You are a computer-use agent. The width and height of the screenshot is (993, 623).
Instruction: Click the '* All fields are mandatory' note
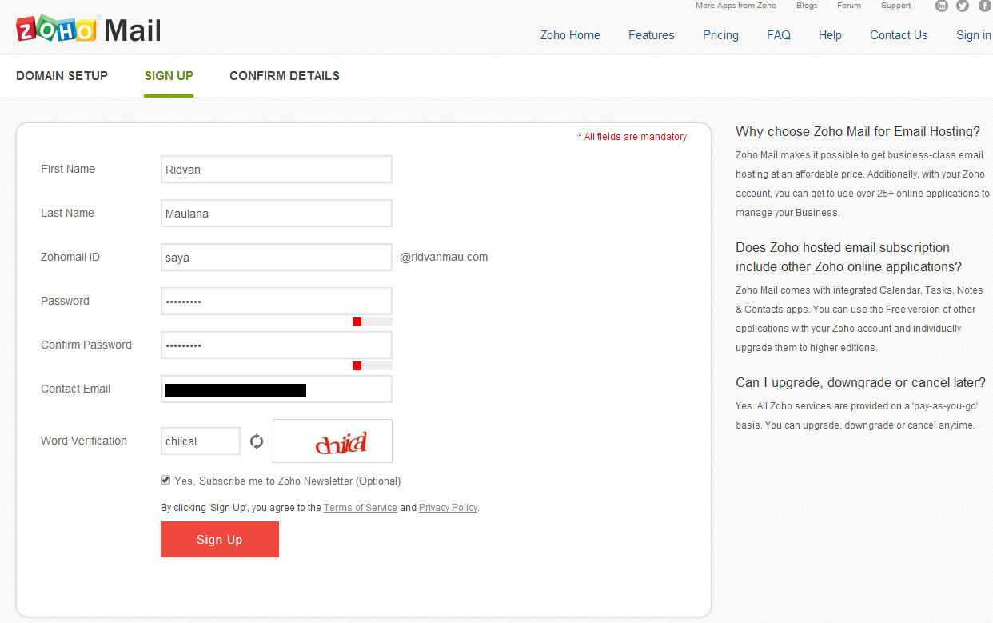632,137
